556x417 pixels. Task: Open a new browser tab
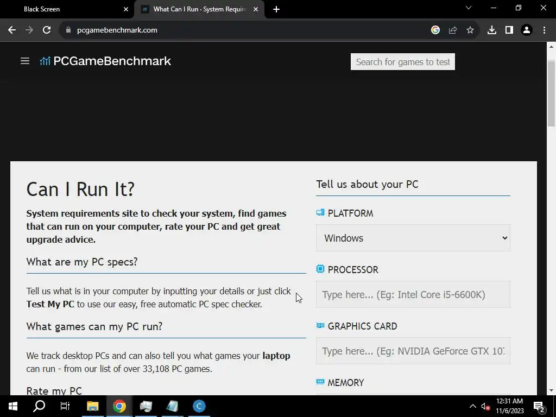(x=276, y=9)
